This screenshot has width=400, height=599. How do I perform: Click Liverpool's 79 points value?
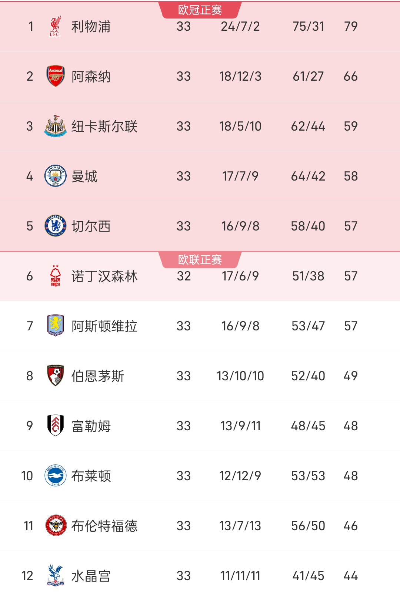[351, 26]
